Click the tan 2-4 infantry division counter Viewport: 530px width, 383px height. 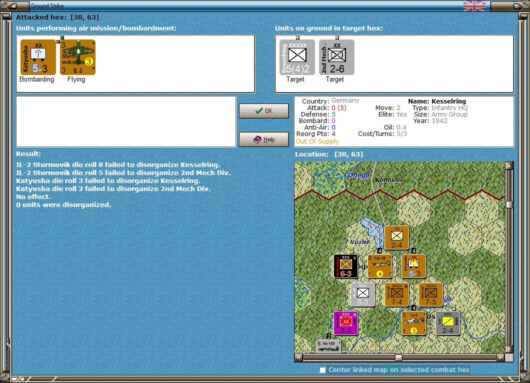coord(397,237)
